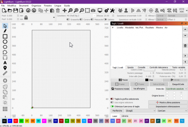Image resolution: width=188 pixels, height=127 pixels.
Task: Select the Rectangle tool
Action: pos(5,37)
